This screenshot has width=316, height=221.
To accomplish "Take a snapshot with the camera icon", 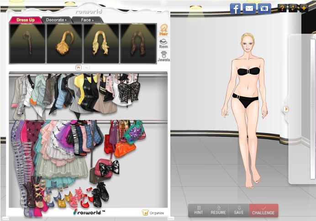I will [264, 8].
